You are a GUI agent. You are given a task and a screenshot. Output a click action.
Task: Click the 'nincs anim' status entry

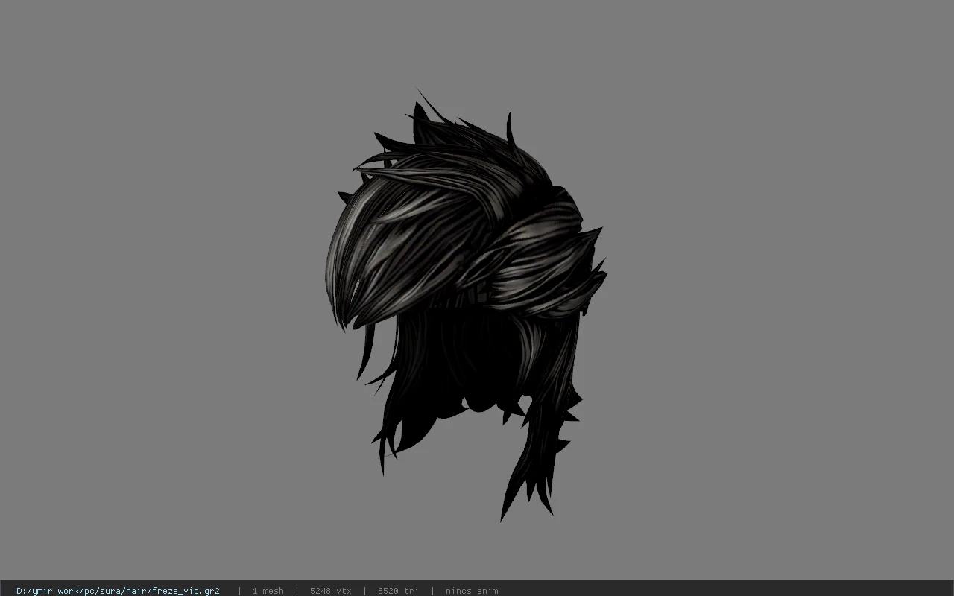click(x=472, y=591)
